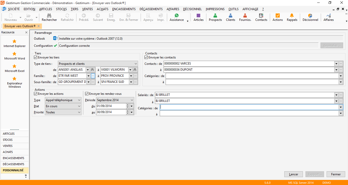Launch Explorateur Windows shortcut star
Image resolution: width=348 pixels, height=185 pixels.
click(15, 79)
